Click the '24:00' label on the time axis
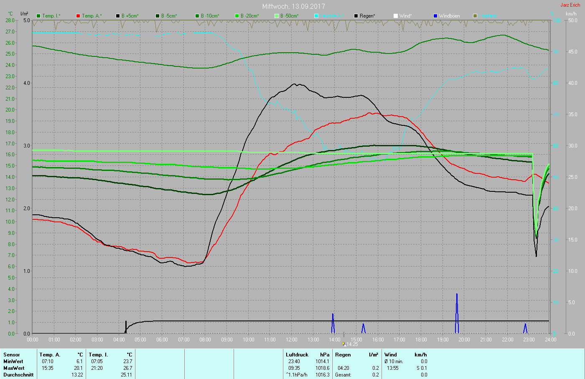Screen dimensions: 585x379 point(551,340)
